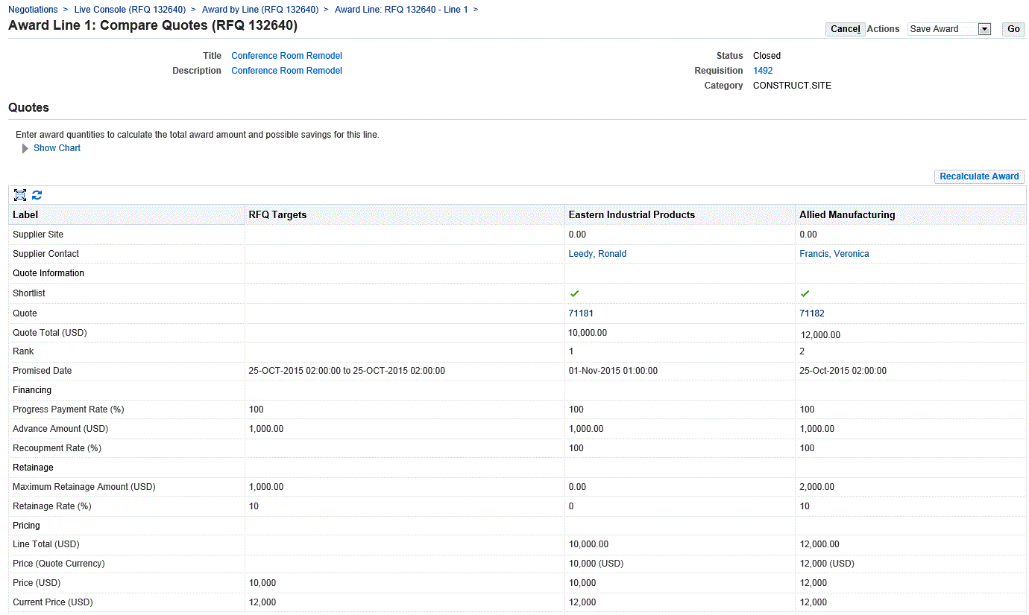Image resolution: width=1029 pixels, height=615 pixels.
Task: Click Allied Manufacturing shortlist checkmark
Action: [805, 293]
